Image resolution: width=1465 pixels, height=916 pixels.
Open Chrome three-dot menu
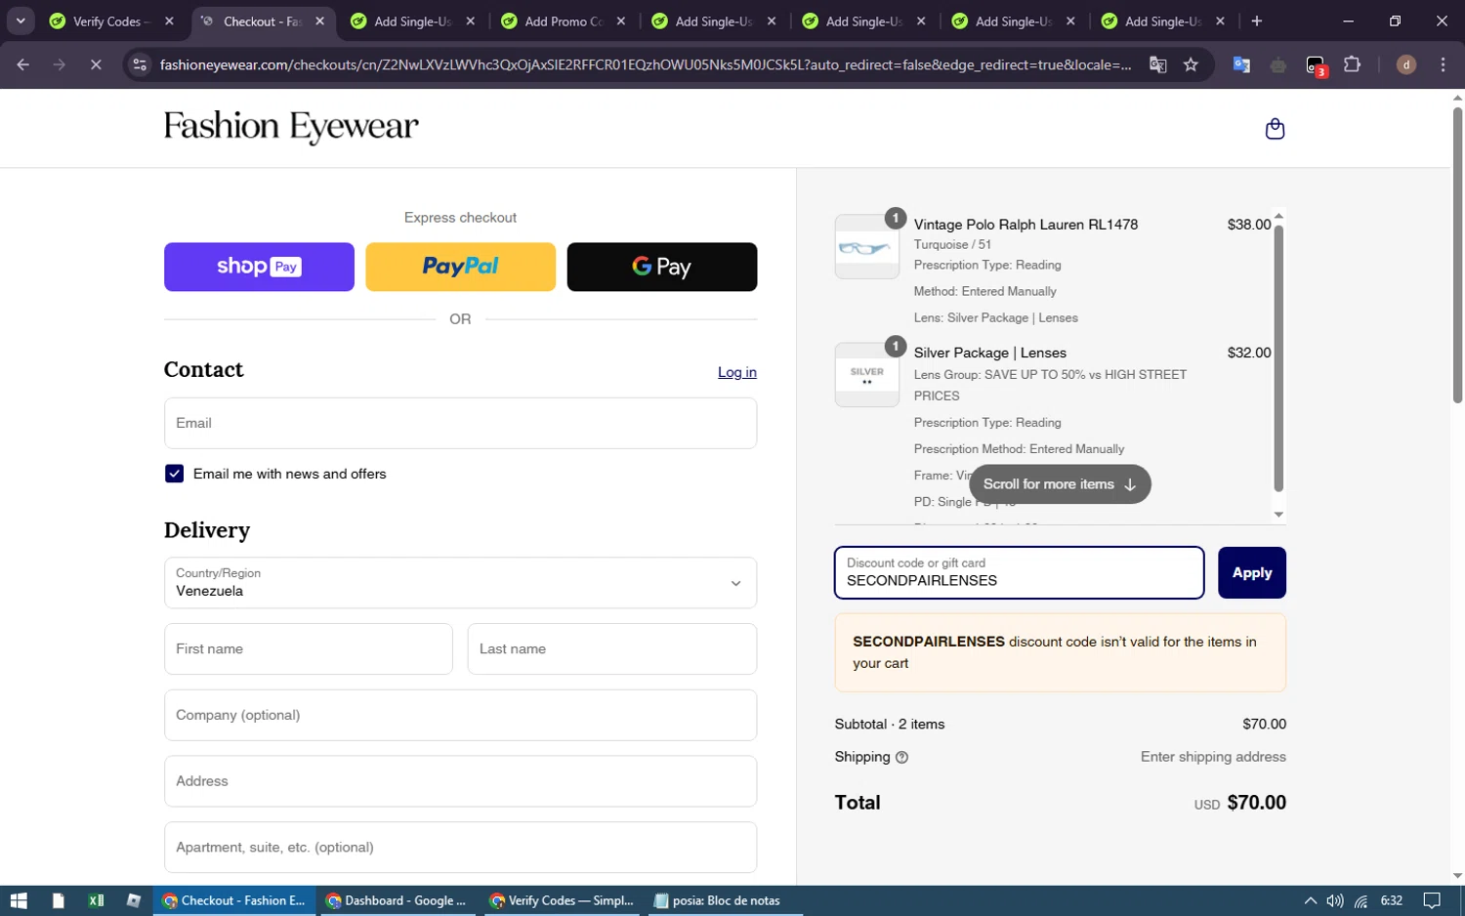point(1443,64)
